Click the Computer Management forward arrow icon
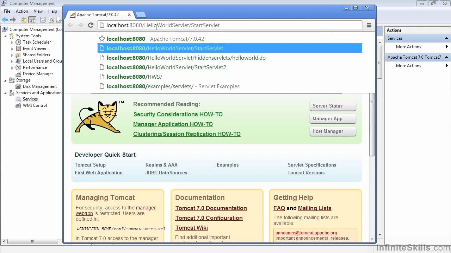 [x=13, y=20]
